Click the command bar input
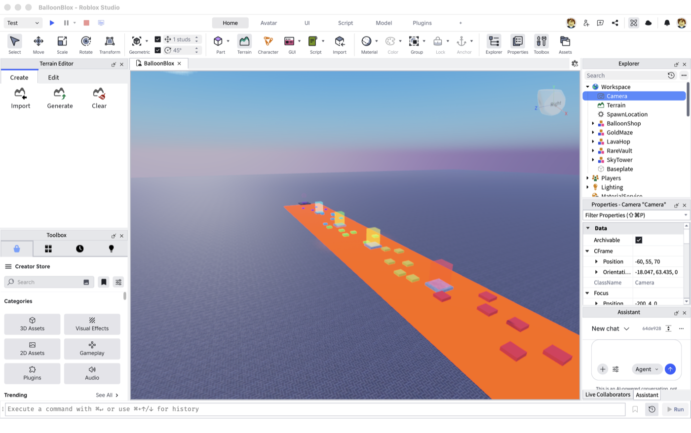The width and height of the screenshot is (691, 433). click(315, 409)
